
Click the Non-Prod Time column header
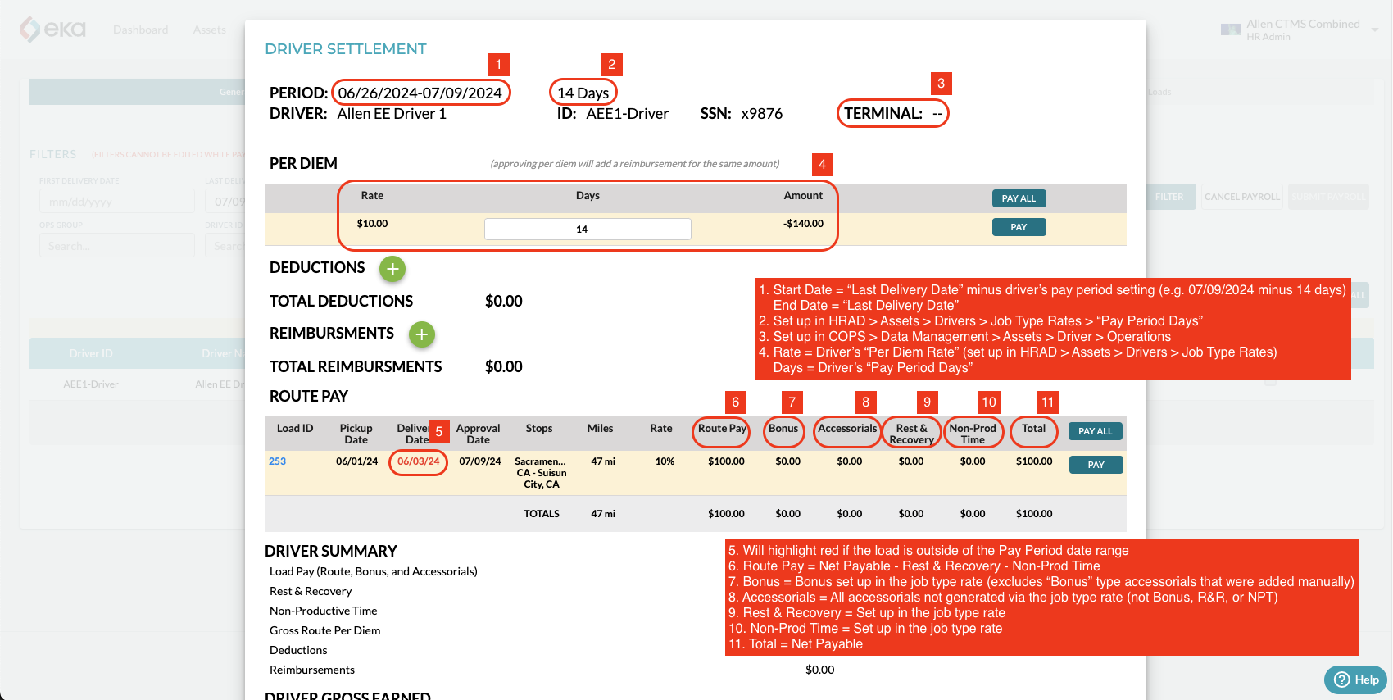[973, 434]
